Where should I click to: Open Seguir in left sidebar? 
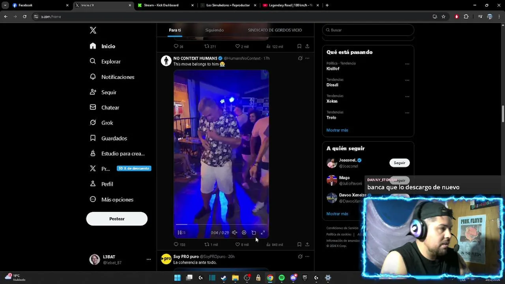[x=103, y=92]
